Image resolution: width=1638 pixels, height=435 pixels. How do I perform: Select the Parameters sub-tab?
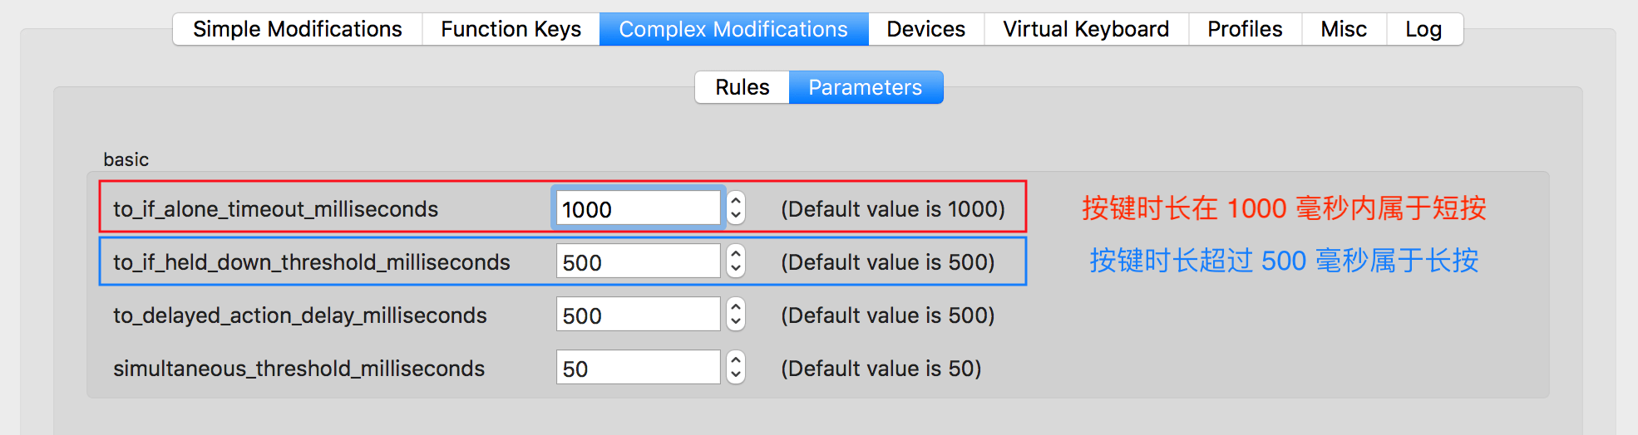(865, 87)
